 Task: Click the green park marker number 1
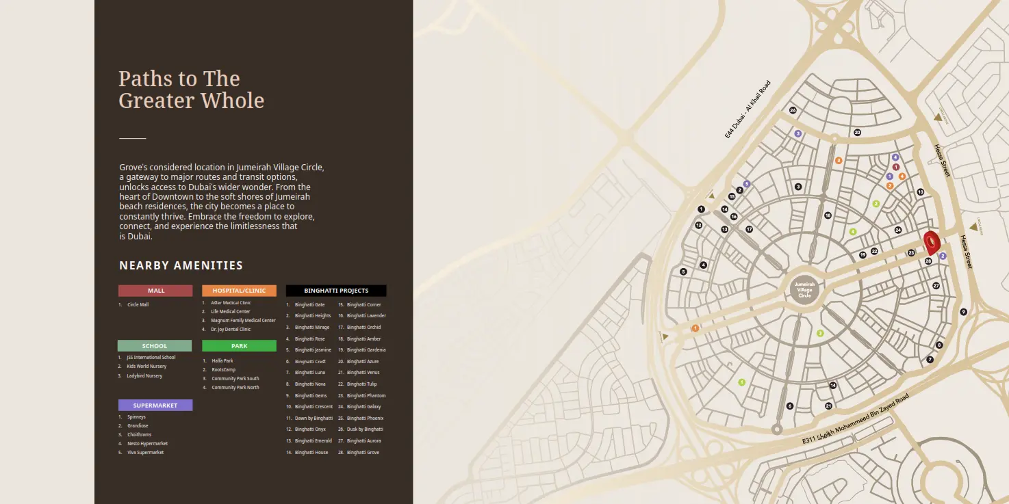(741, 382)
